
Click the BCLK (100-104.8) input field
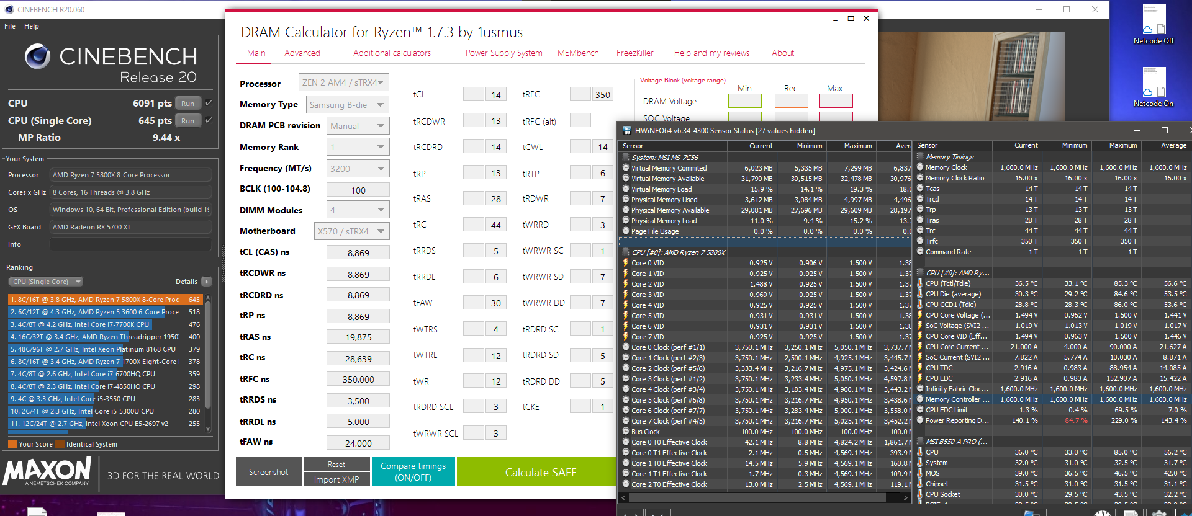(358, 190)
